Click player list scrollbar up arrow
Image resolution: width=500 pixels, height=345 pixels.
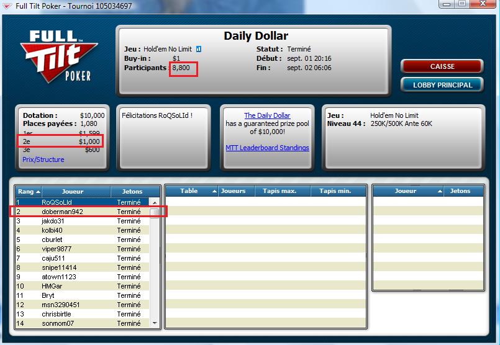tap(155, 202)
